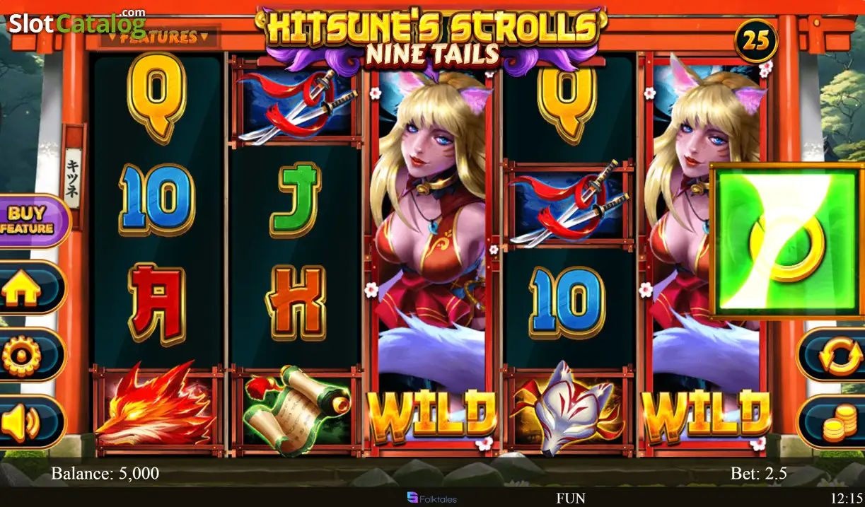Click the red A symbol on reel one
The height and width of the screenshot is (507, 865).
pos(156,302)
